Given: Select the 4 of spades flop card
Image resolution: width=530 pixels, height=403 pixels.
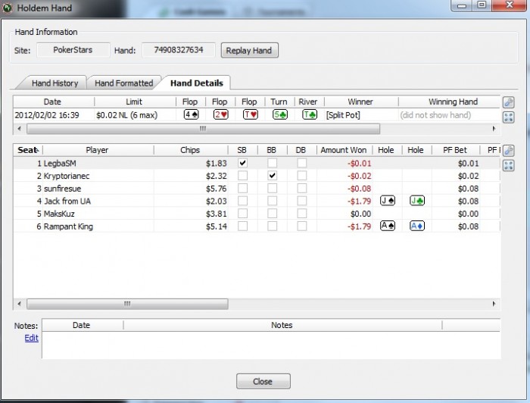Looking at the screenshot, I should click(191, 114).
